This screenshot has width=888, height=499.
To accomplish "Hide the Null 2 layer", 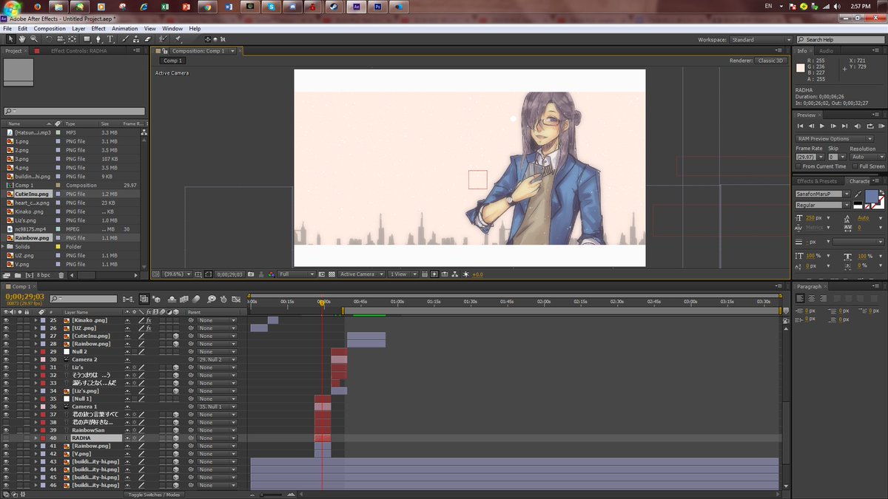I will (6, 352).
